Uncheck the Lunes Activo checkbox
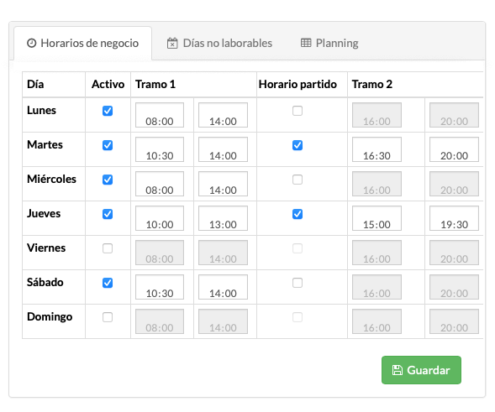The image size is (495, 412). (108, 111)
